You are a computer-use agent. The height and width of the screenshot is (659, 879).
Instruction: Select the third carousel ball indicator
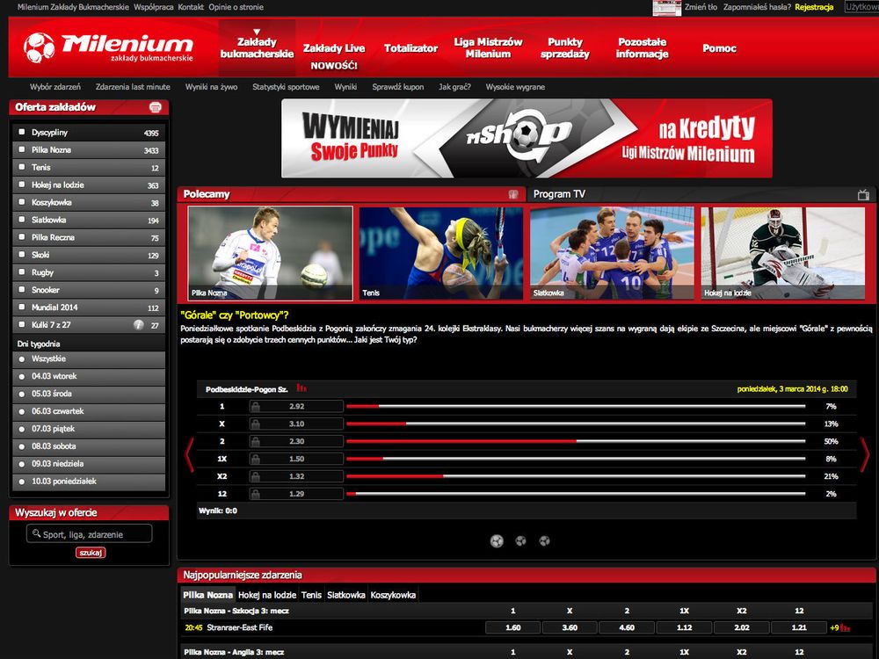[x=544, y=540]
